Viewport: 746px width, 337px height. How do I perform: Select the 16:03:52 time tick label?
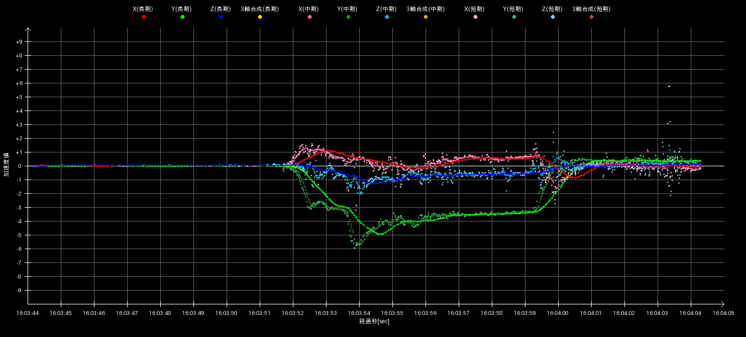pyautogui.click(x=293, y=313)
